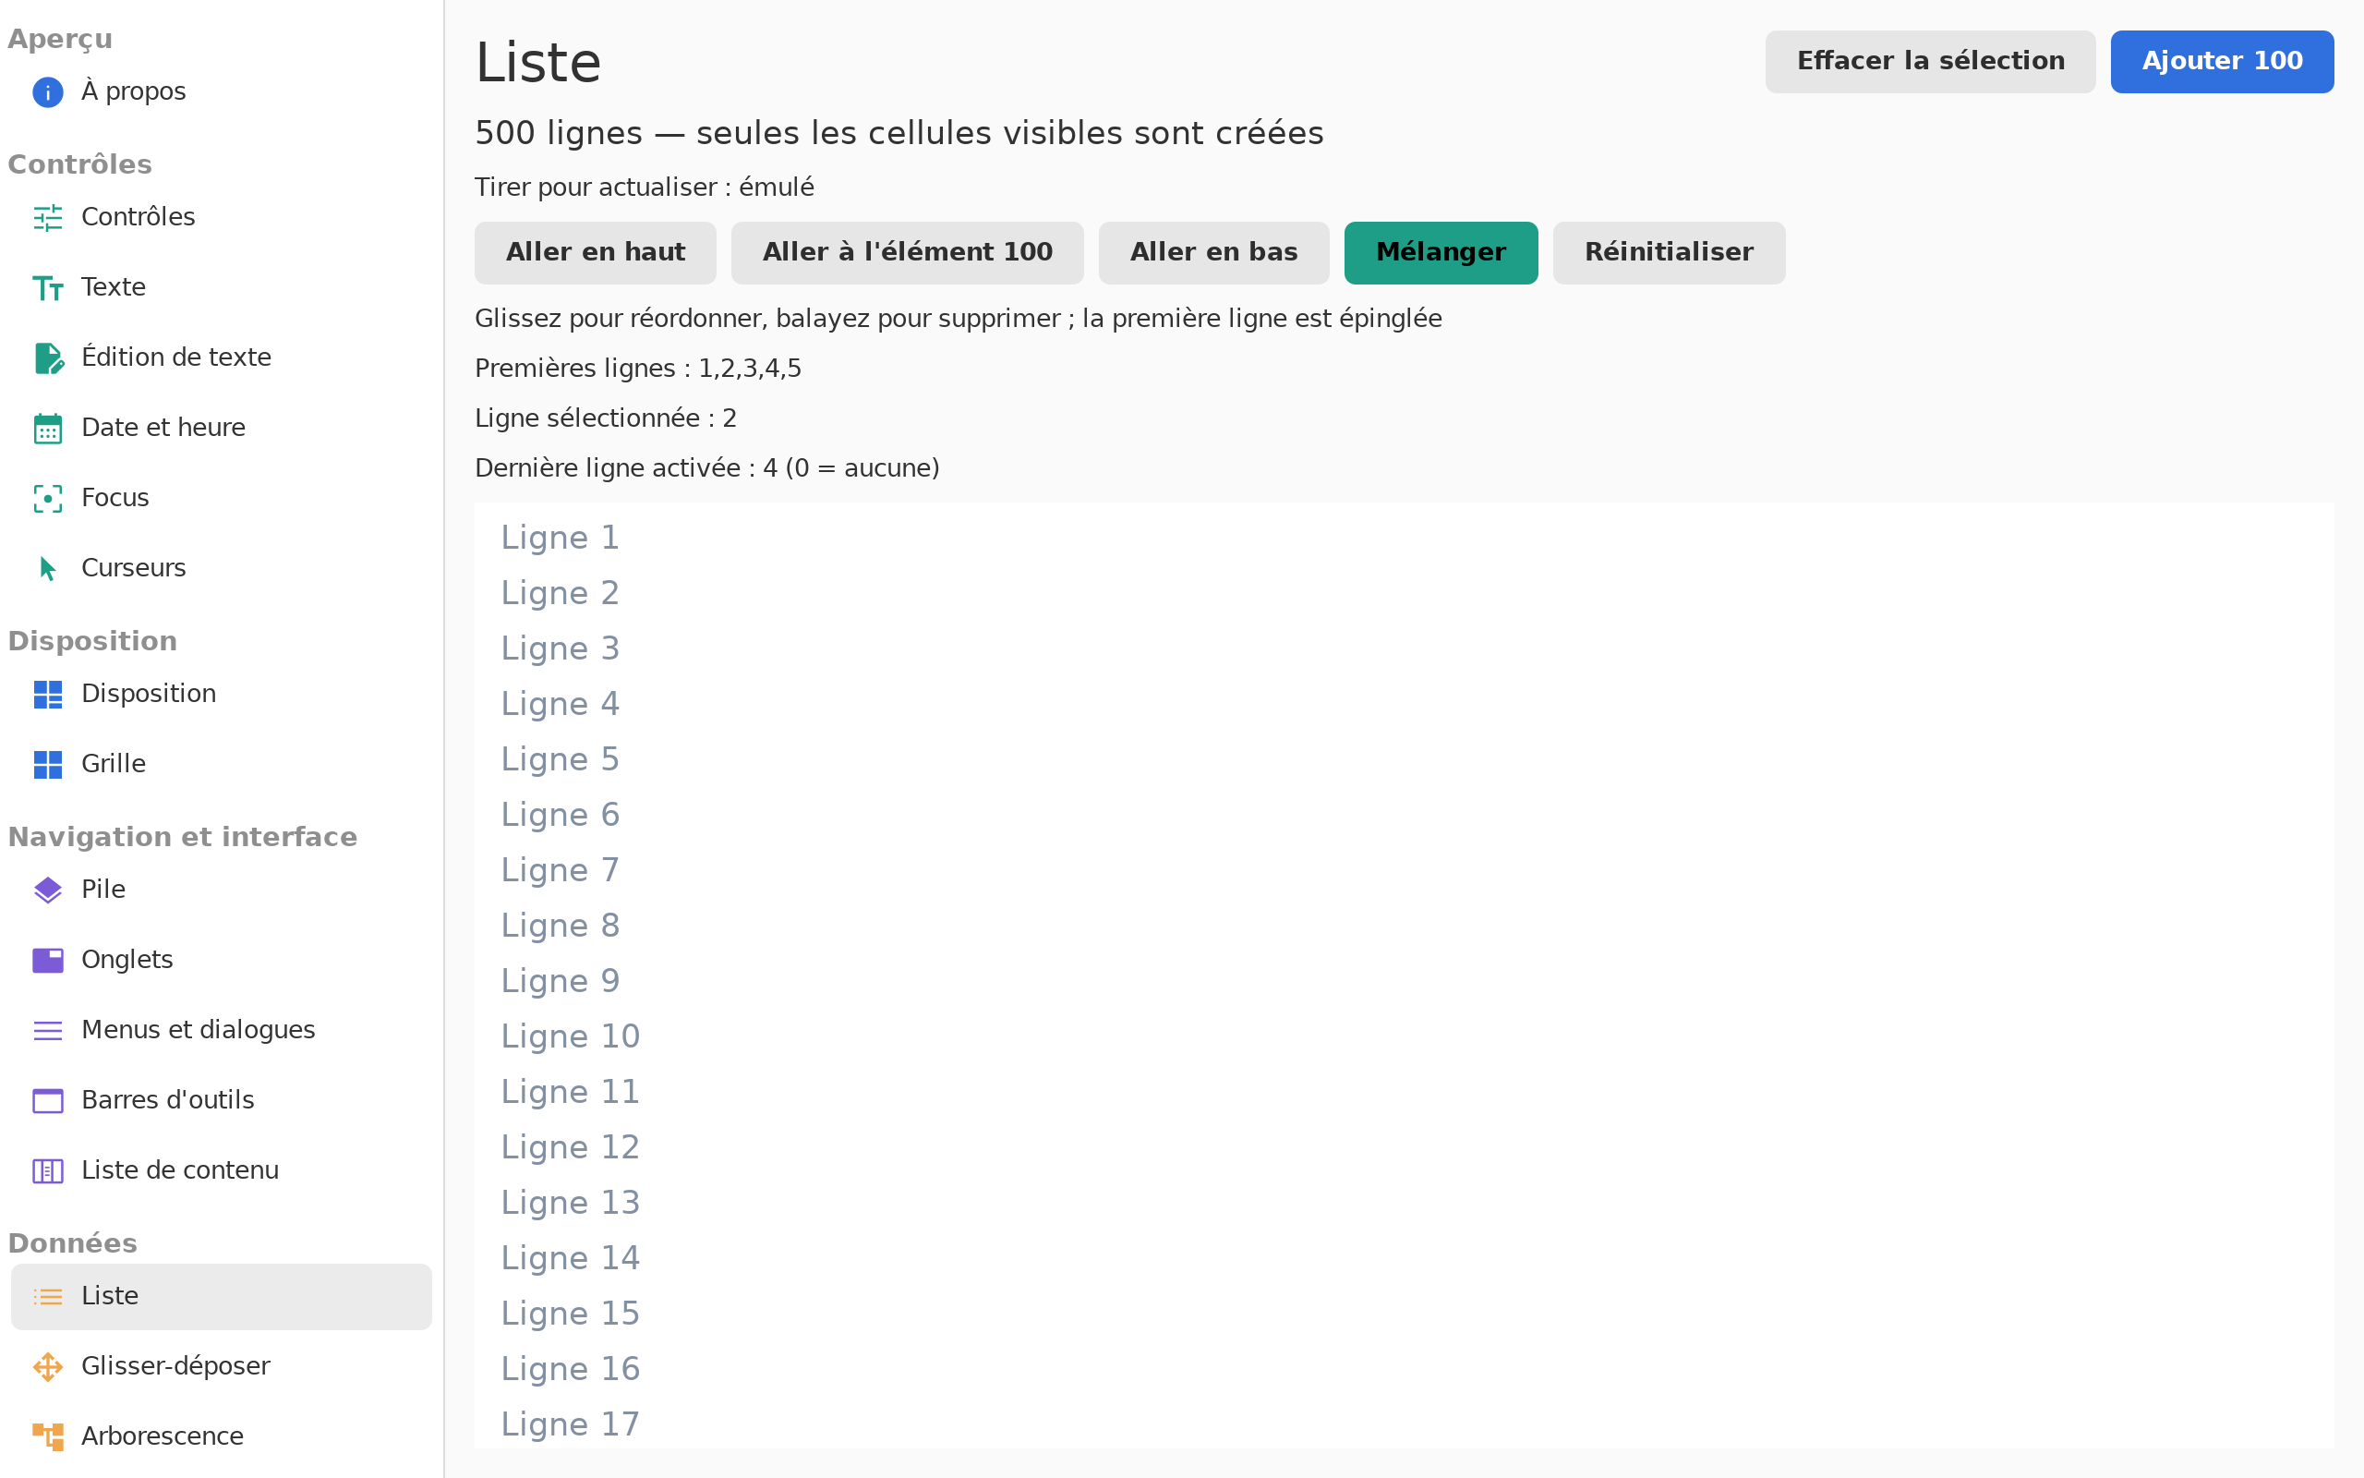
Task: Click the À propos info icon
Action: pyautogui.click(x=48, y=91)
